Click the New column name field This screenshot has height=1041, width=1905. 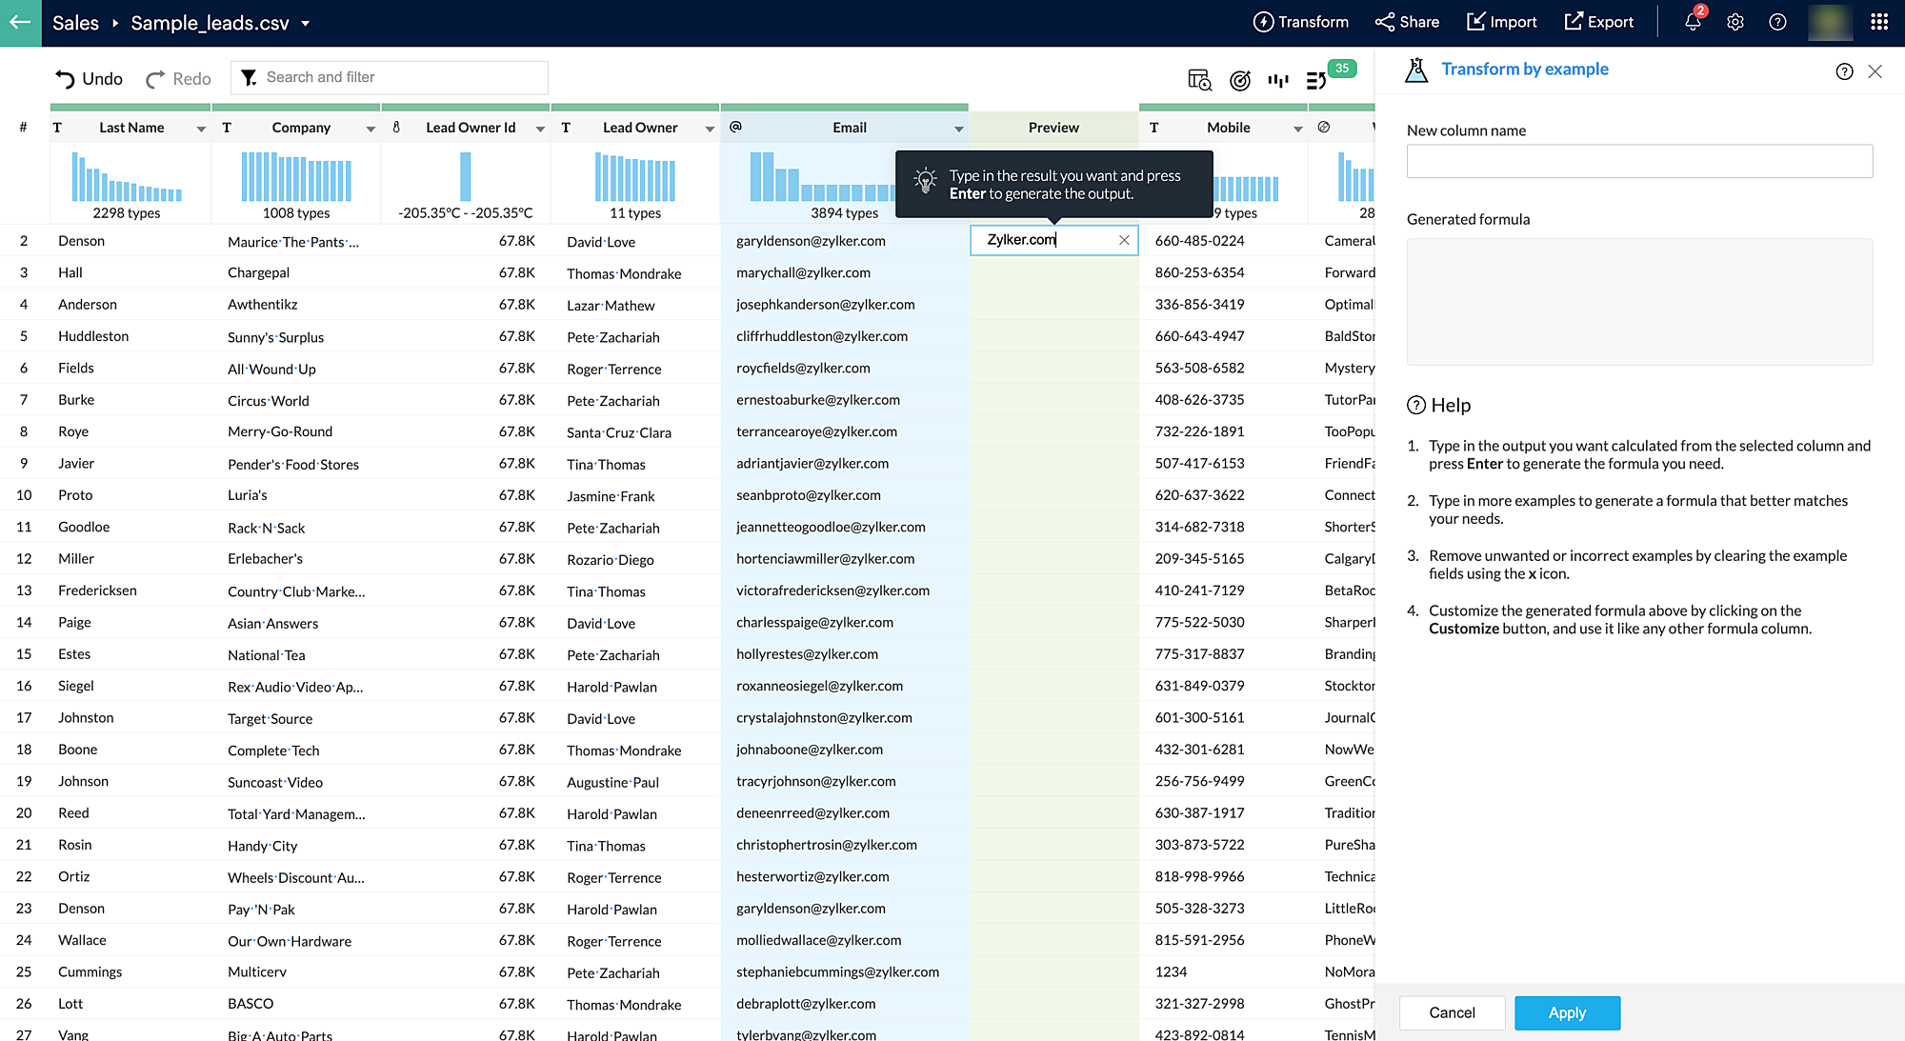tap(1638, 161)
